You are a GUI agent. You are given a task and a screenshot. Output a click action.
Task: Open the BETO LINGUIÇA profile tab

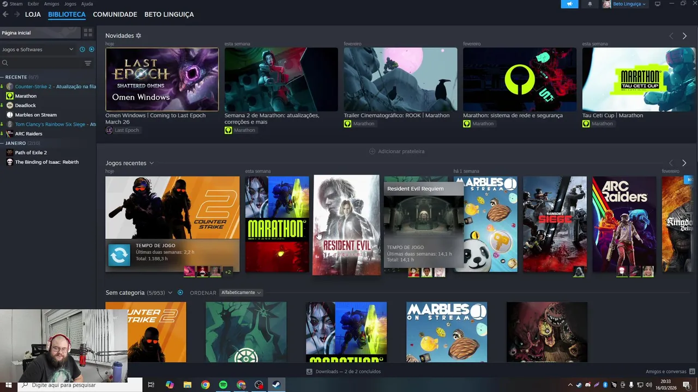169,14
